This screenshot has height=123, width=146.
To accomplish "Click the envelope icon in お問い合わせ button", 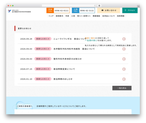I will (102, 10).
